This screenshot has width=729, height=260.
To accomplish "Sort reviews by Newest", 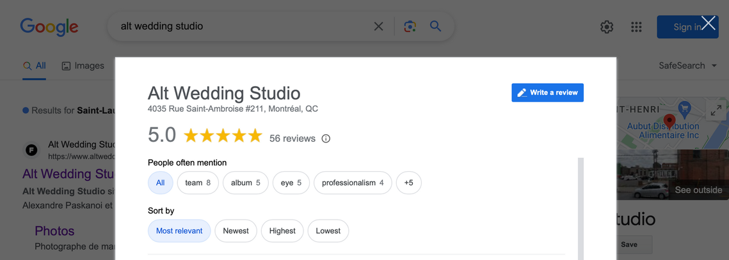I will [x=236, y=231].
